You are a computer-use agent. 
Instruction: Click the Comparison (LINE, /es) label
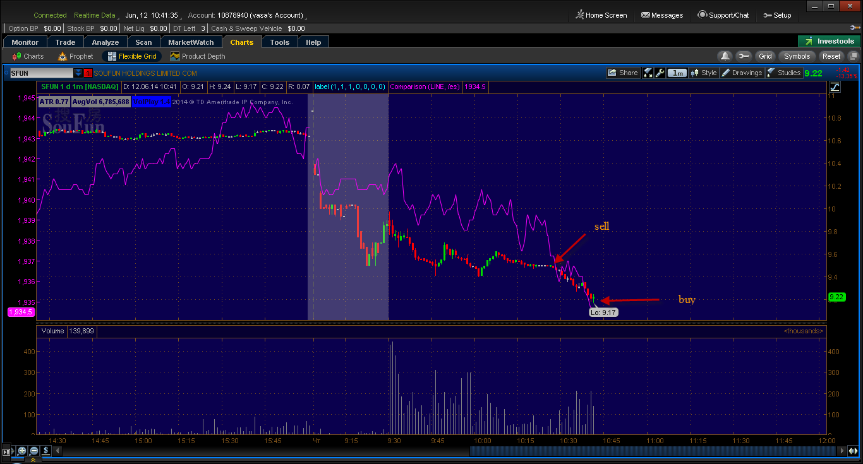[425, 86]
